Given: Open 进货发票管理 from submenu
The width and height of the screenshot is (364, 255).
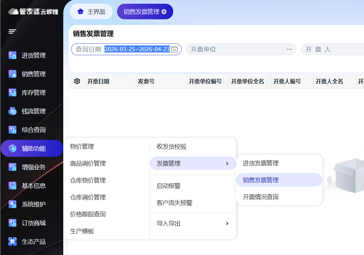Looking at the screenshot, I should point(261,163).
